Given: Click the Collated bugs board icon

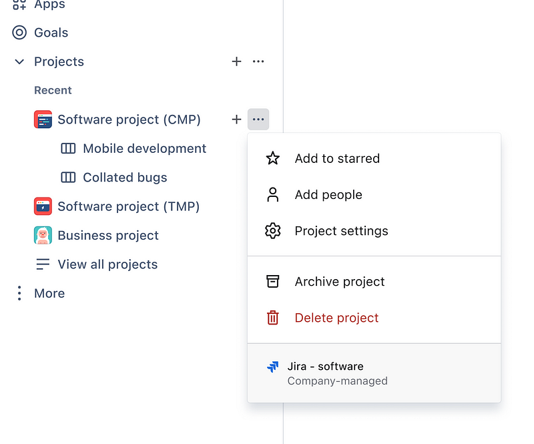Looking at the screenshot, I should pos(68,178).
